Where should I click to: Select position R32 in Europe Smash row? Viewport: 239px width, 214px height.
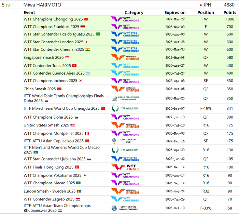point(206,191)
